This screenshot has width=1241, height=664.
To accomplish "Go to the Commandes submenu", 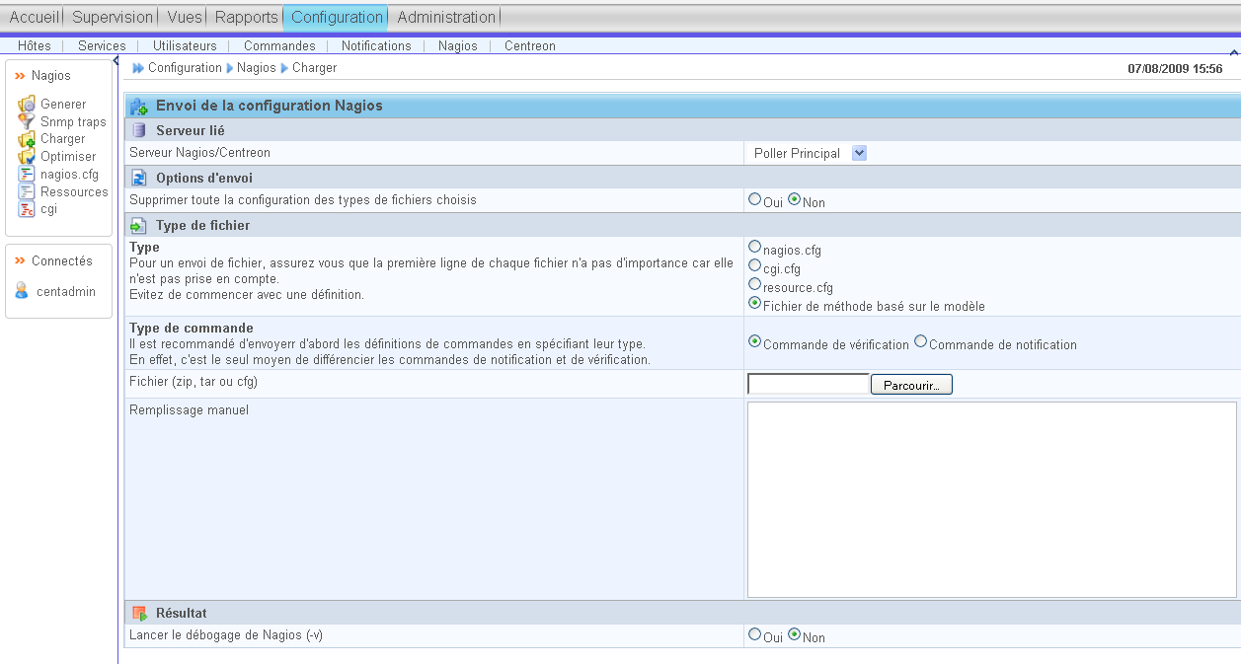I will (x=279, y=45).
